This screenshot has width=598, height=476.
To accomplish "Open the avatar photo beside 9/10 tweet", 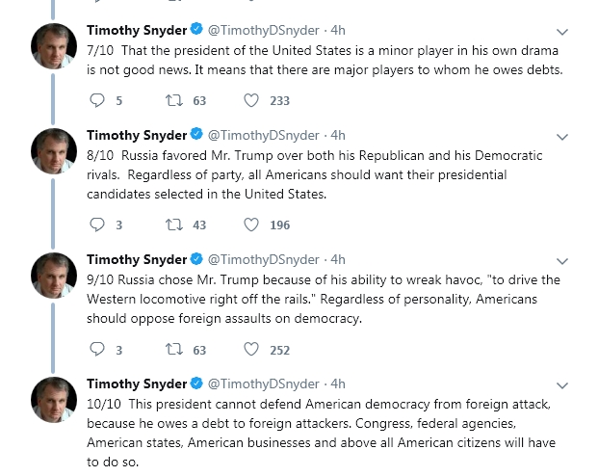I will tap(55, 276).
